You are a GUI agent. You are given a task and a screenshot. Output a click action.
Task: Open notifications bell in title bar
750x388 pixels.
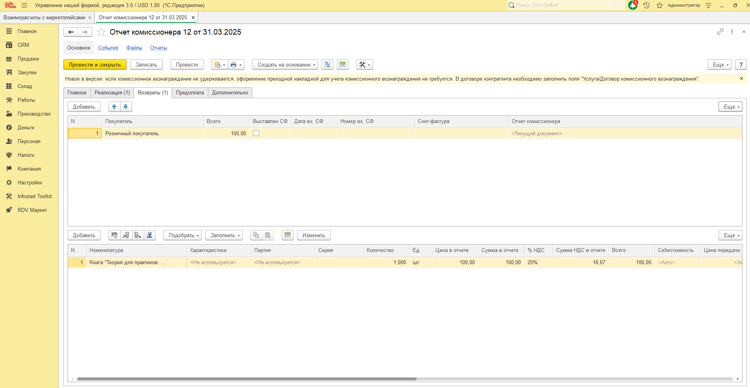click(x=632, y=5)
